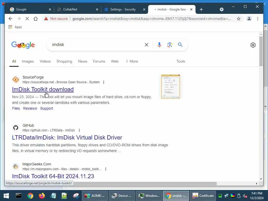Open the browser home page
The width and height of the screenshot is (268, 201).
pos(36,19)
